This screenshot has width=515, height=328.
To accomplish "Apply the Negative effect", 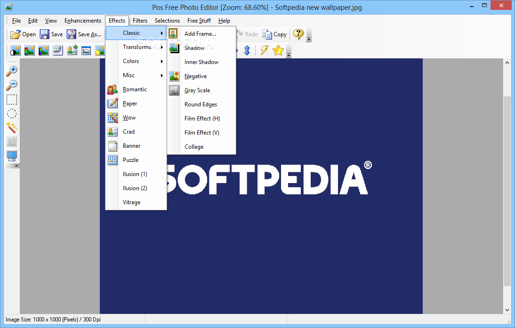I will click(201, 76).
